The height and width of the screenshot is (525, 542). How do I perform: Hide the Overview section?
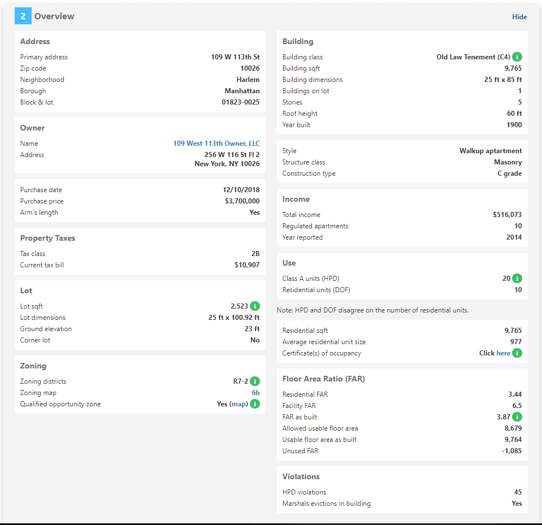519,16
